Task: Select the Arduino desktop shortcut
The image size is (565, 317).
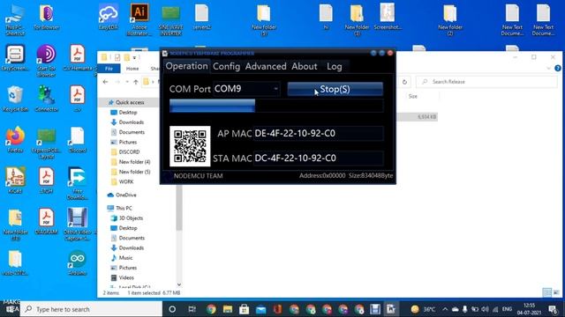Action: [x=77, y=262]
